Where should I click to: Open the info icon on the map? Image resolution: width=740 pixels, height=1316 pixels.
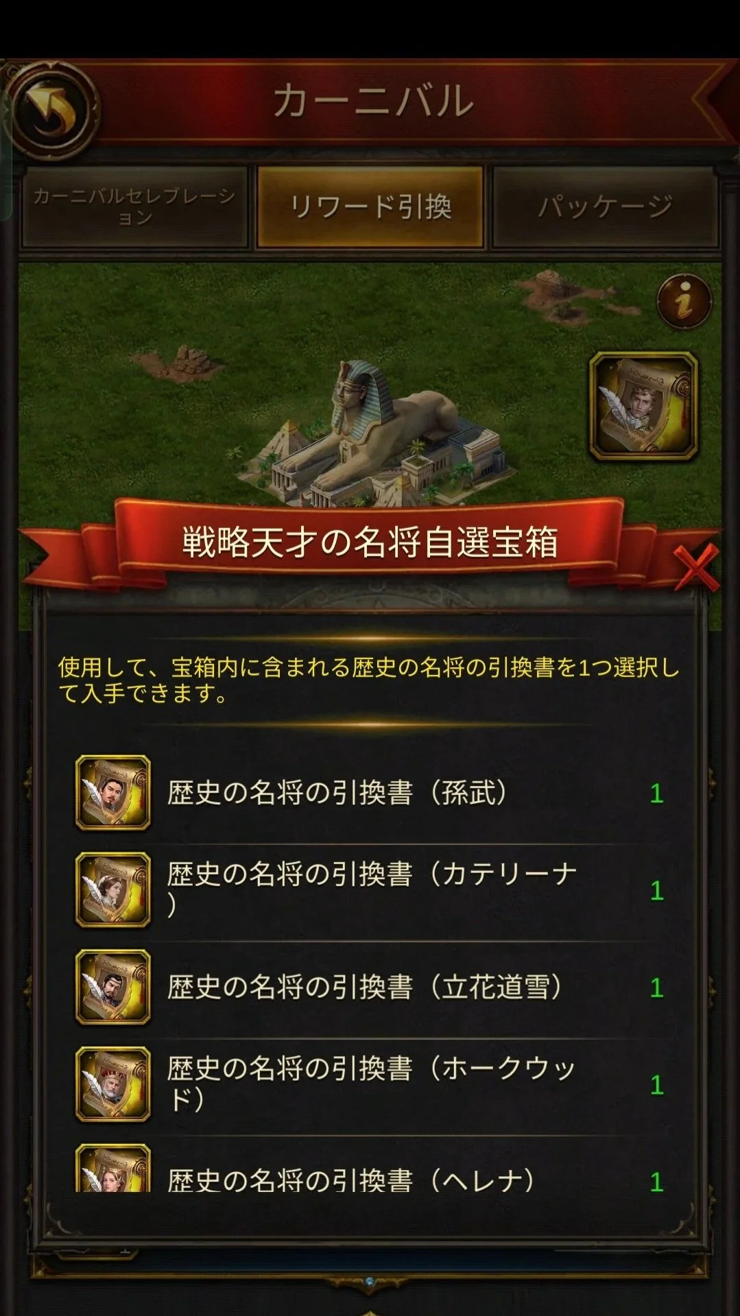coord(683,301)
